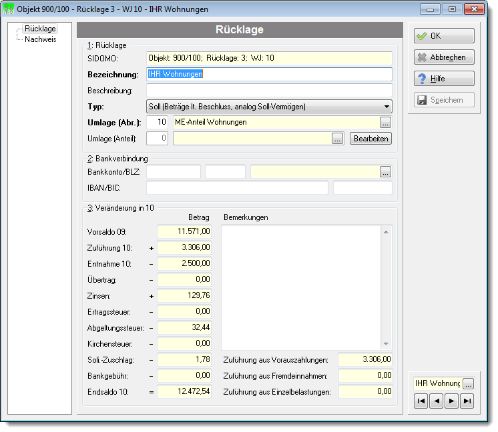Image resolution: width=498 pixels, height=432 pixels.
Task: Click the OK button with green checkmark
Action: (x=444, y=36)
